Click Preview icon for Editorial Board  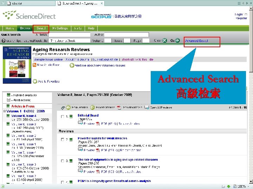80,123
